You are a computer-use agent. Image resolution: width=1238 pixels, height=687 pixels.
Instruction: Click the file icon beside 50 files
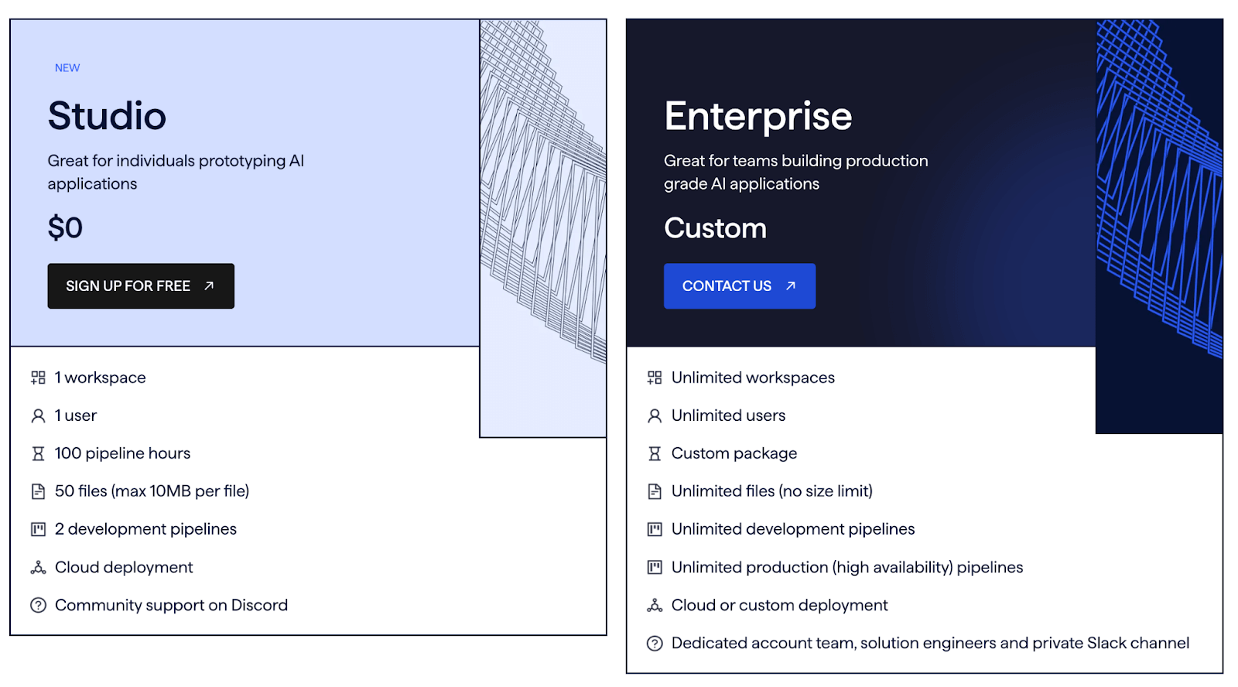pyautogui.click(x=38, y=491)
